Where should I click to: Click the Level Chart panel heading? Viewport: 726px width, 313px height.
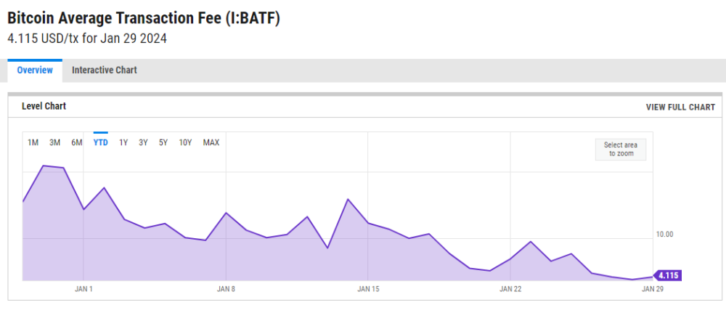pos(44,107)
